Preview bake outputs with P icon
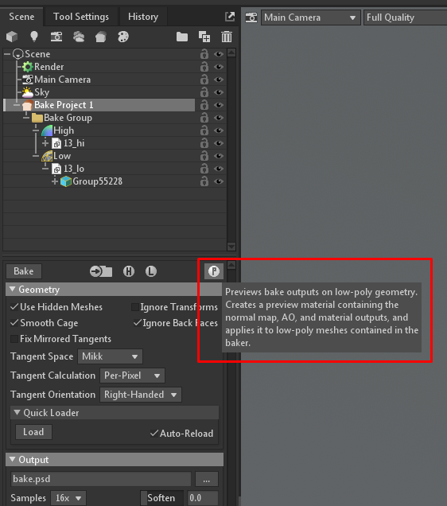 click(x=214, y=271)
